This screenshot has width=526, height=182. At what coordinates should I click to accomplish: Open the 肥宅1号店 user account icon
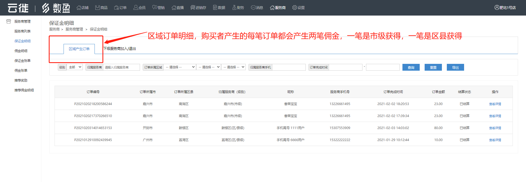click(497, 8)
